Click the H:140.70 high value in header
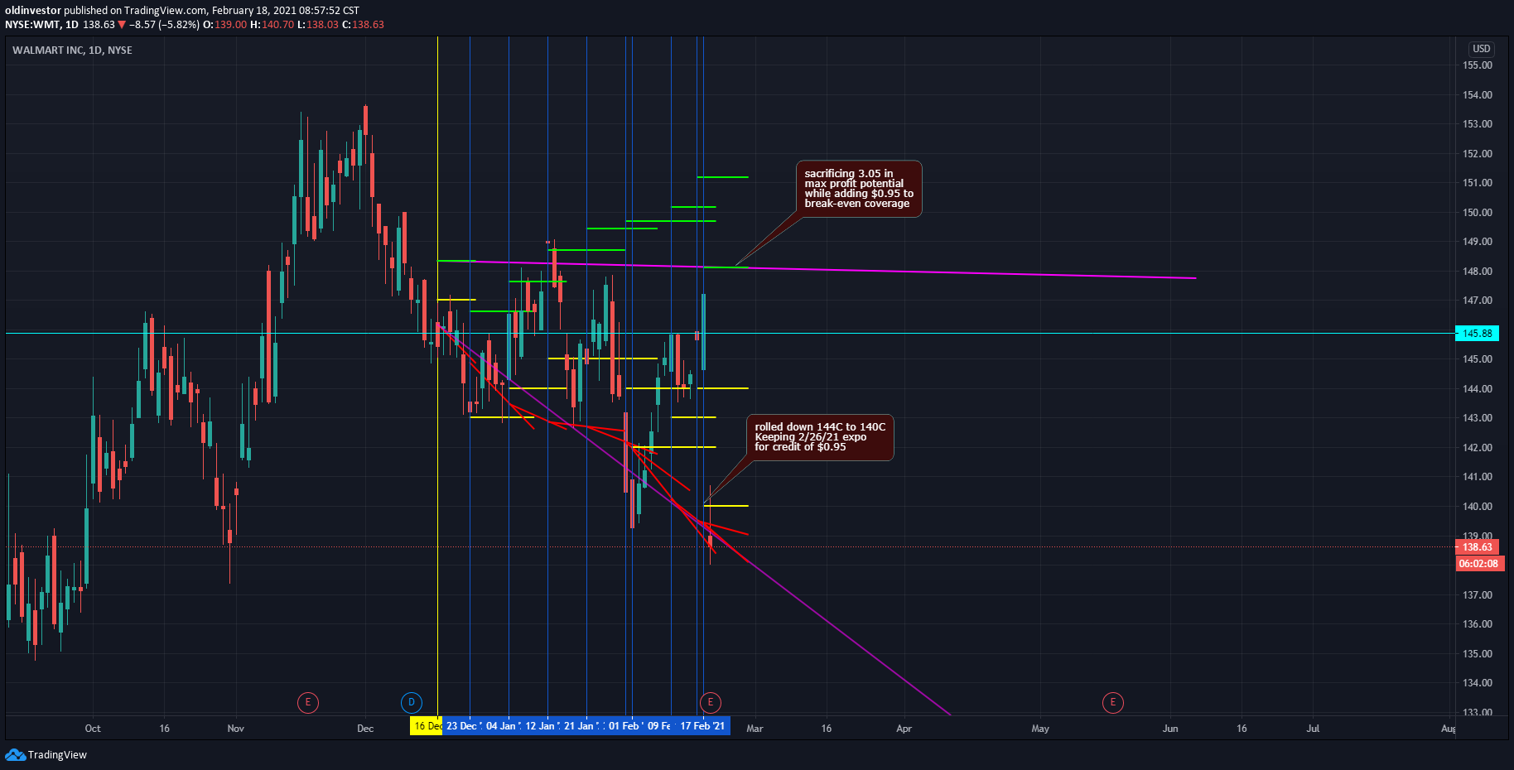Viewport: 1514px width, 770px height. 272,25
